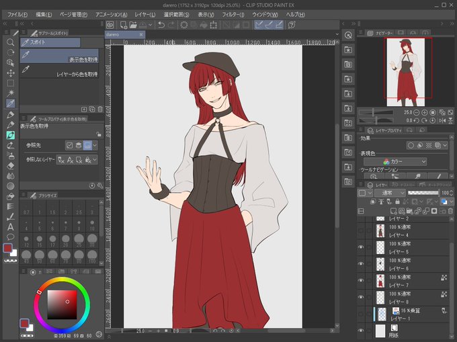Screen dimensions: 457x342
Task: Select the Pencil tool
Action: [x=11, y=125]
